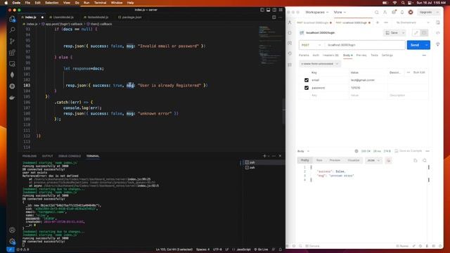Viewport: 450px width, 253px height.
Task: Search in Postman header
Action: coord(377,13)
